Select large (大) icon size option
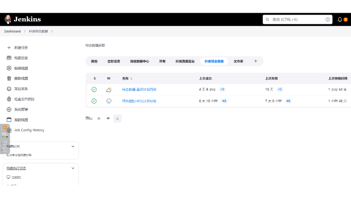 117,118
